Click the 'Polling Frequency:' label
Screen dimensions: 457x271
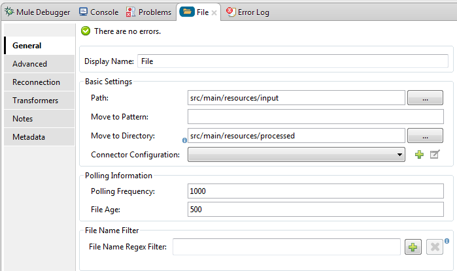click(x=123, y=191)
